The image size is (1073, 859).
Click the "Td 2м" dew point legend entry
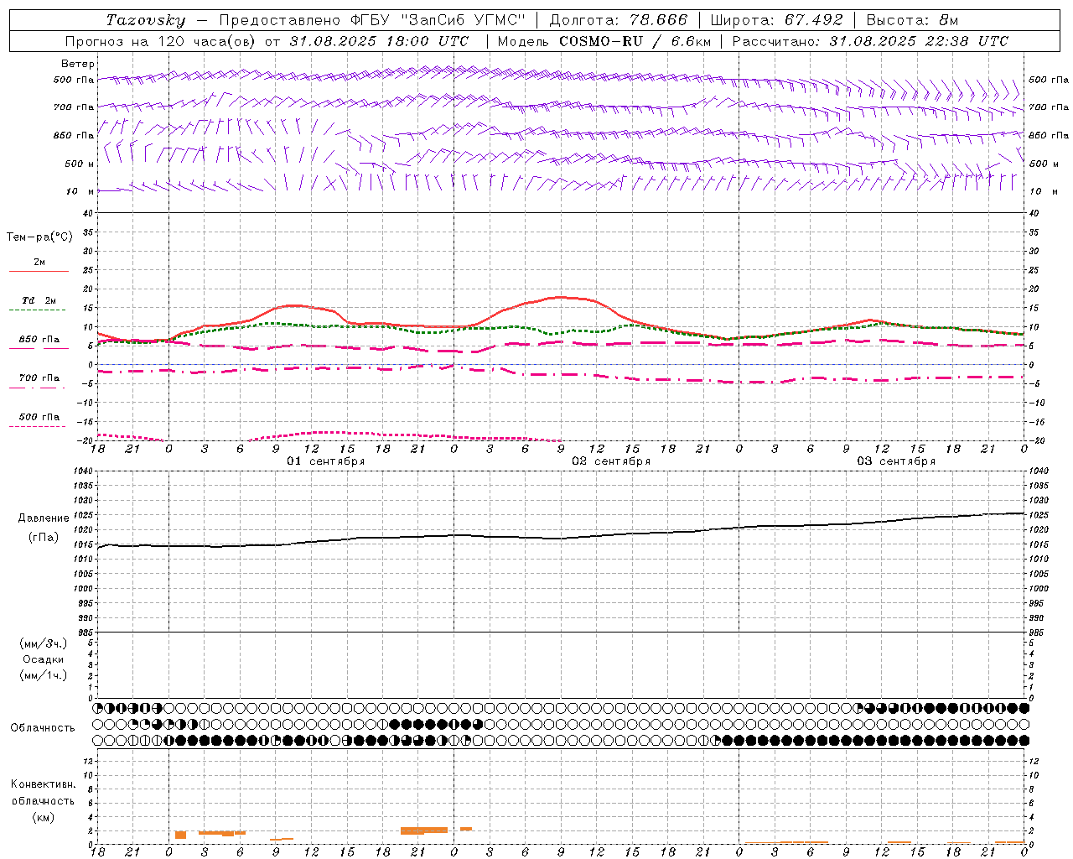(x=39, y=300)
